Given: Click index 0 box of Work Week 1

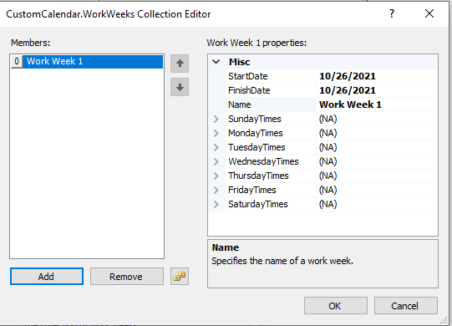Looking at the screenshot, I should click(17, 62).
